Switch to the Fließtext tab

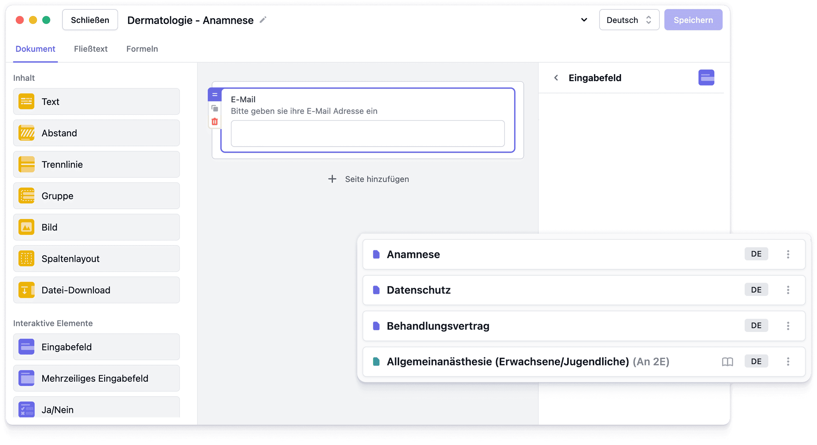click(x=91, y=49)
